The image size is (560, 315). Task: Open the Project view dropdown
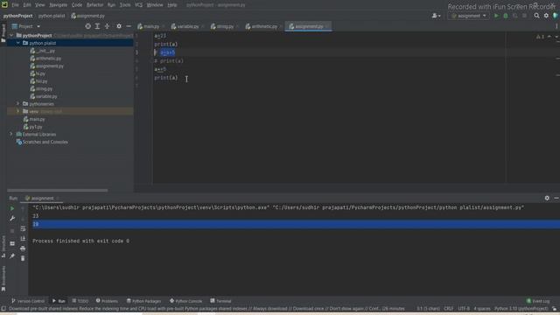[26, 26]
